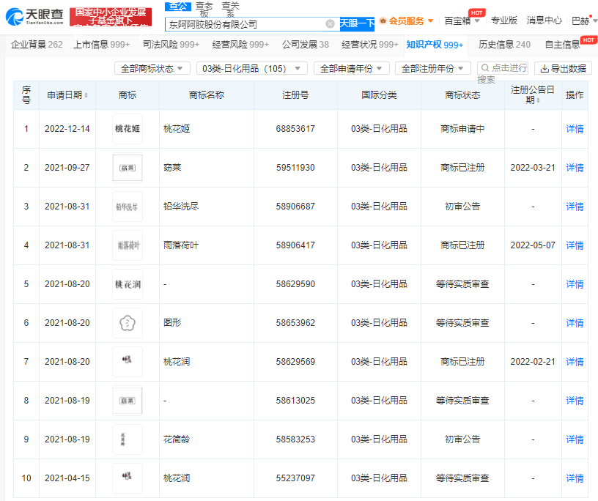Open the 桃花姬 trademark thumbnail image

coord(128,129)
